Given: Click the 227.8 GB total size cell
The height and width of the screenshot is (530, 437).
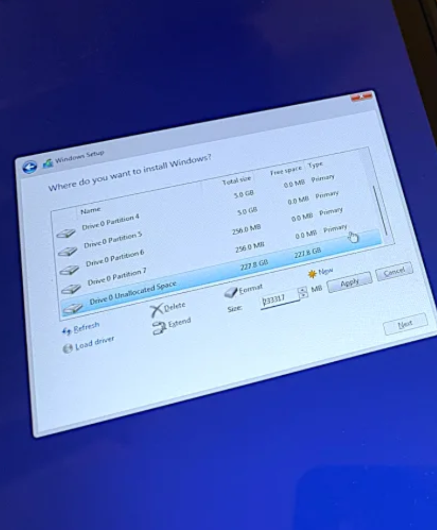Looking at the screenshot, I should (254, 266).
